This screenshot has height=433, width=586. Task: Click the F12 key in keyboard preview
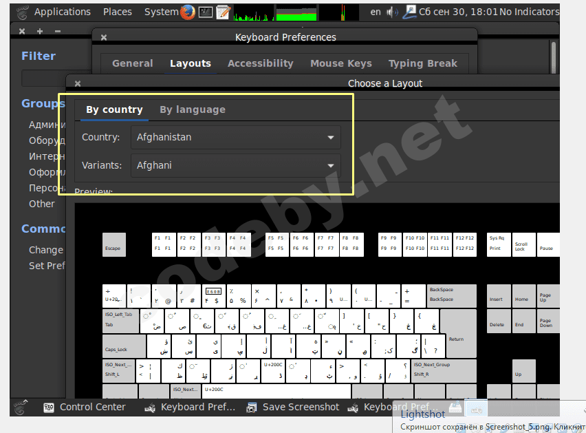pos(465,244)
